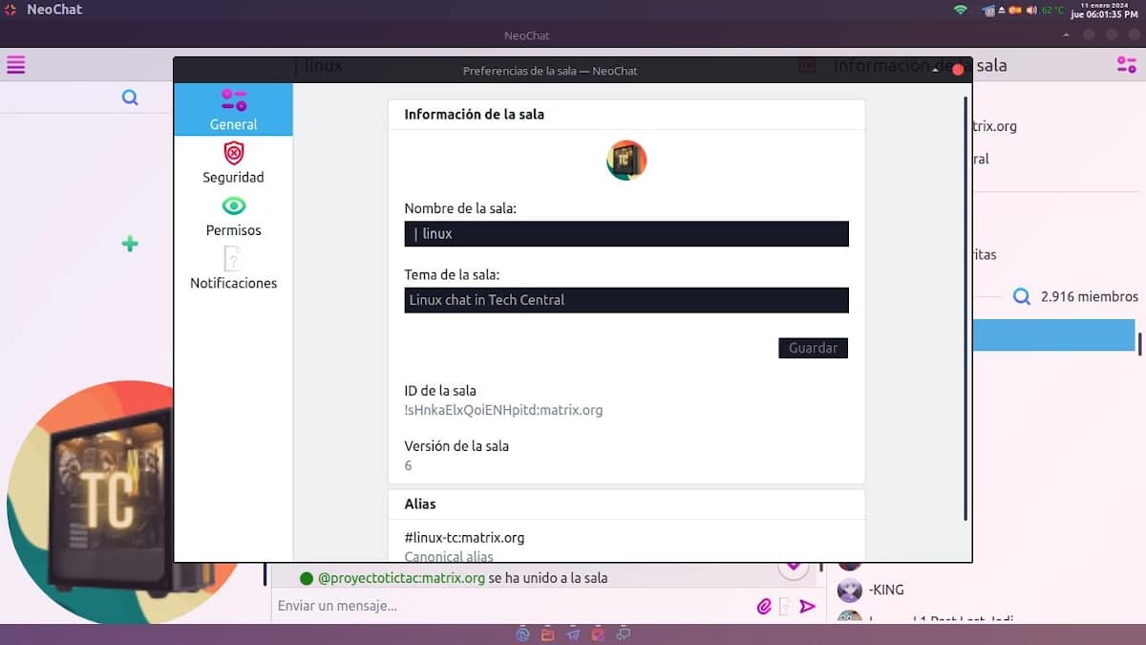Click the date and time clock

point(1104,10)
